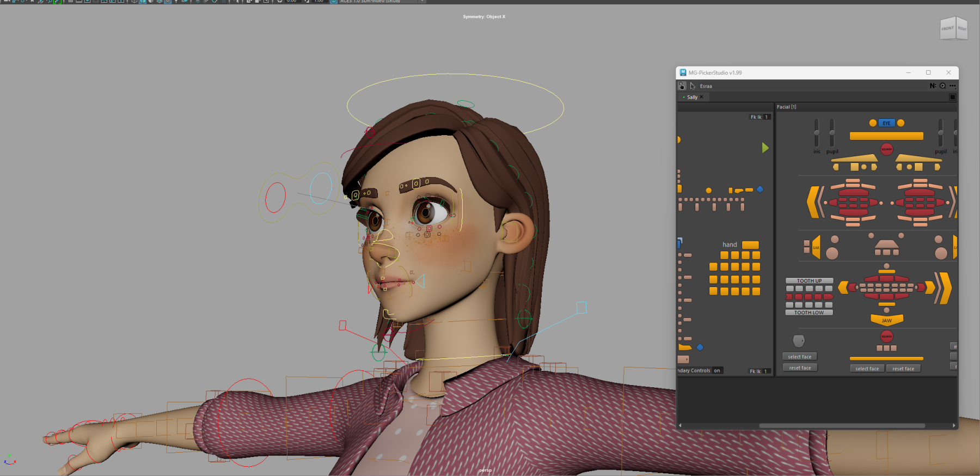980x476 pixels.
Task: Click the left 'select face' button
Action: (x=799, y=357)
